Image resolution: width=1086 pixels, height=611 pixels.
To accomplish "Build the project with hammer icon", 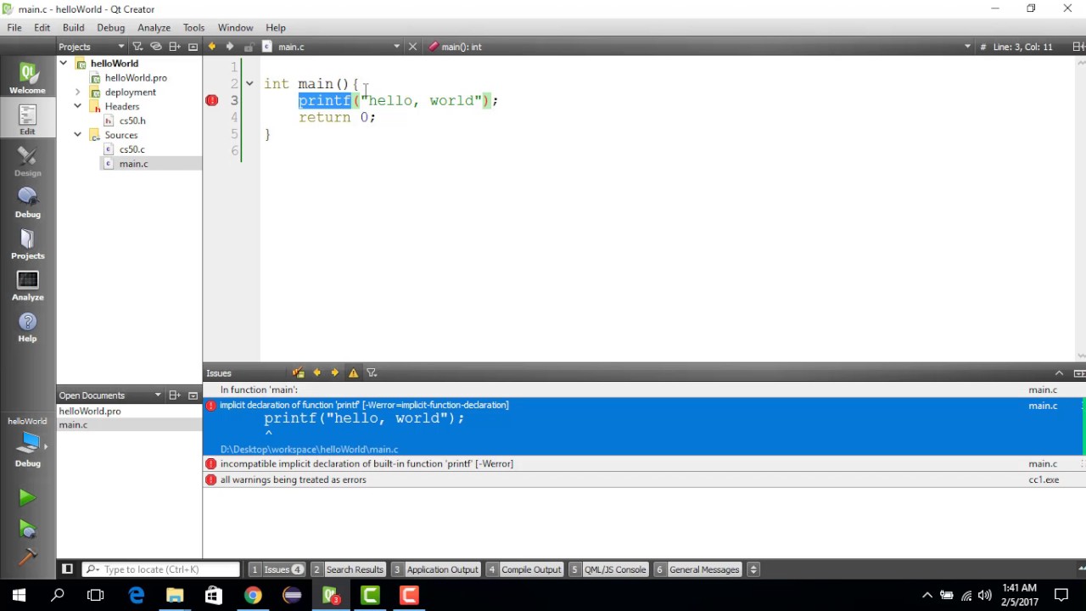I will point(27,557).
